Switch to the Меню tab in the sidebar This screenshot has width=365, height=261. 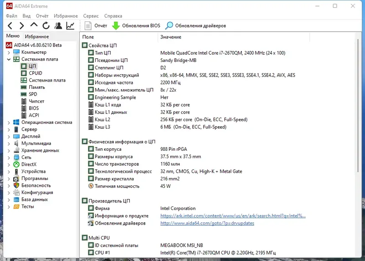13,36
